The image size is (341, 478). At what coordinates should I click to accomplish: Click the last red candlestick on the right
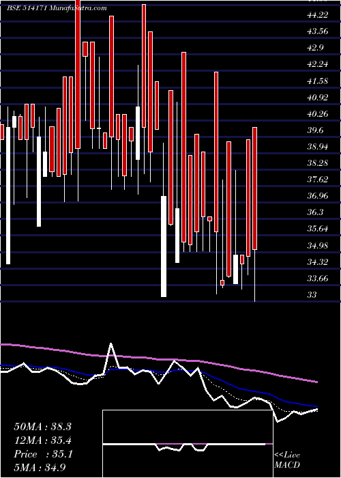(x=255, y=188)
